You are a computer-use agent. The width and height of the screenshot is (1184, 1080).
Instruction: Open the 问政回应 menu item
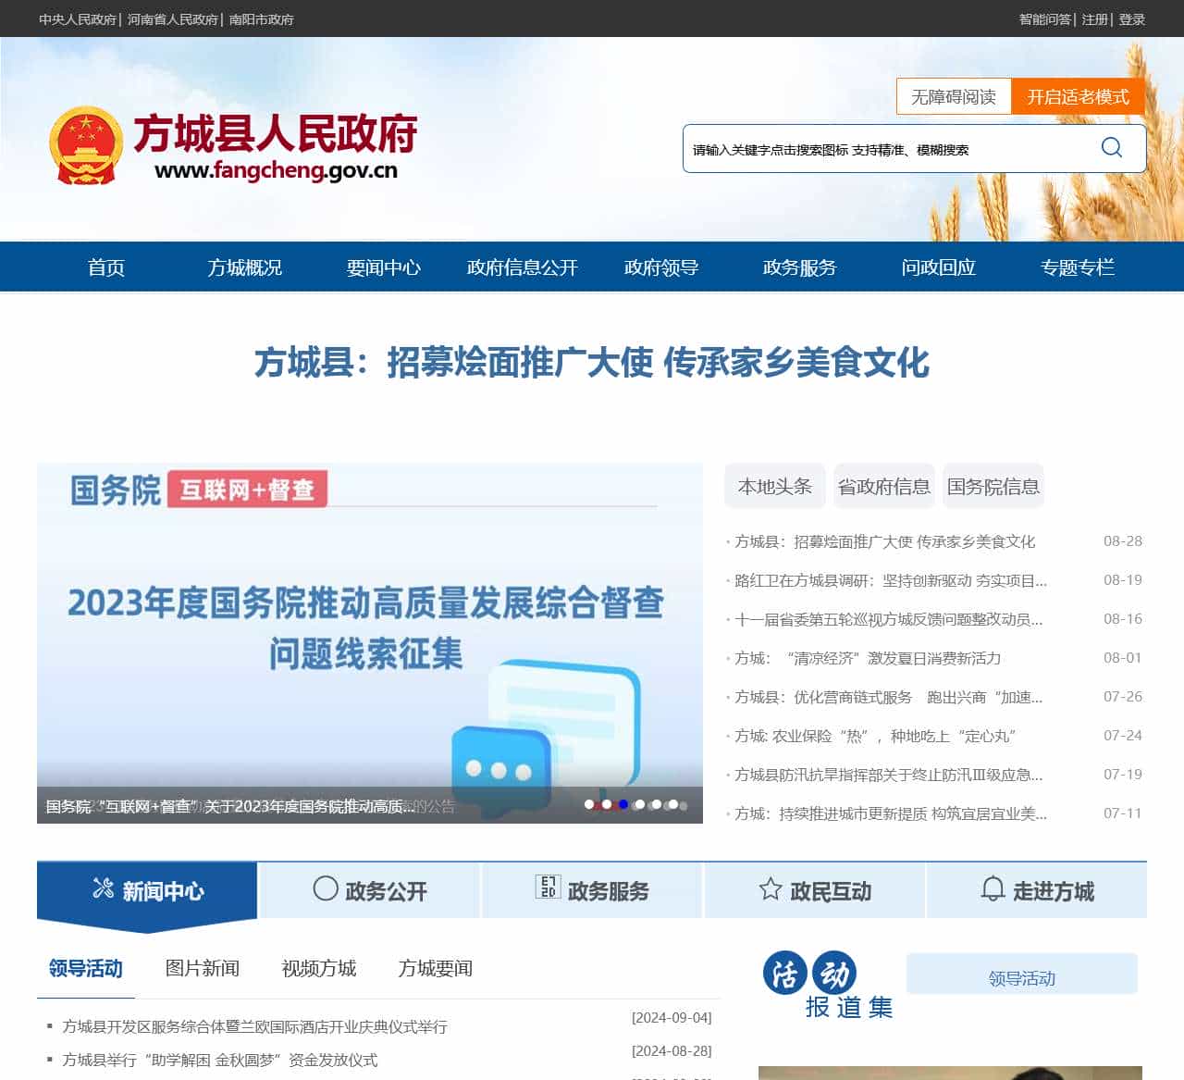click(939, 267)
